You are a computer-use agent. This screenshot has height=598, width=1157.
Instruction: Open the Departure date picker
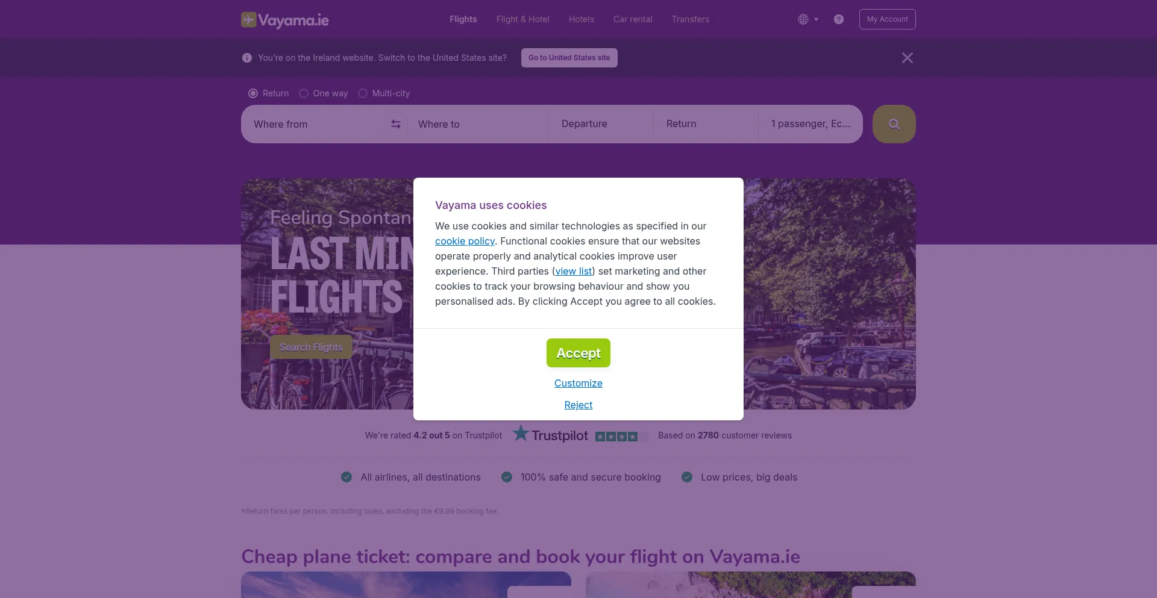[600, 124]
